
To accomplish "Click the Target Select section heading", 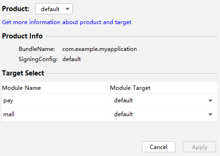I will 23,73.
